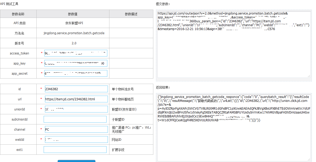
Task: Click the 联盟ID(京东客ID) description
Action: pyautogui.click(x=124, y=109)
